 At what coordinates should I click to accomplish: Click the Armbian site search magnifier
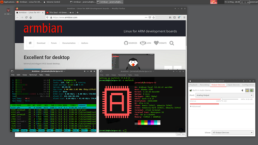coord(172,43)
